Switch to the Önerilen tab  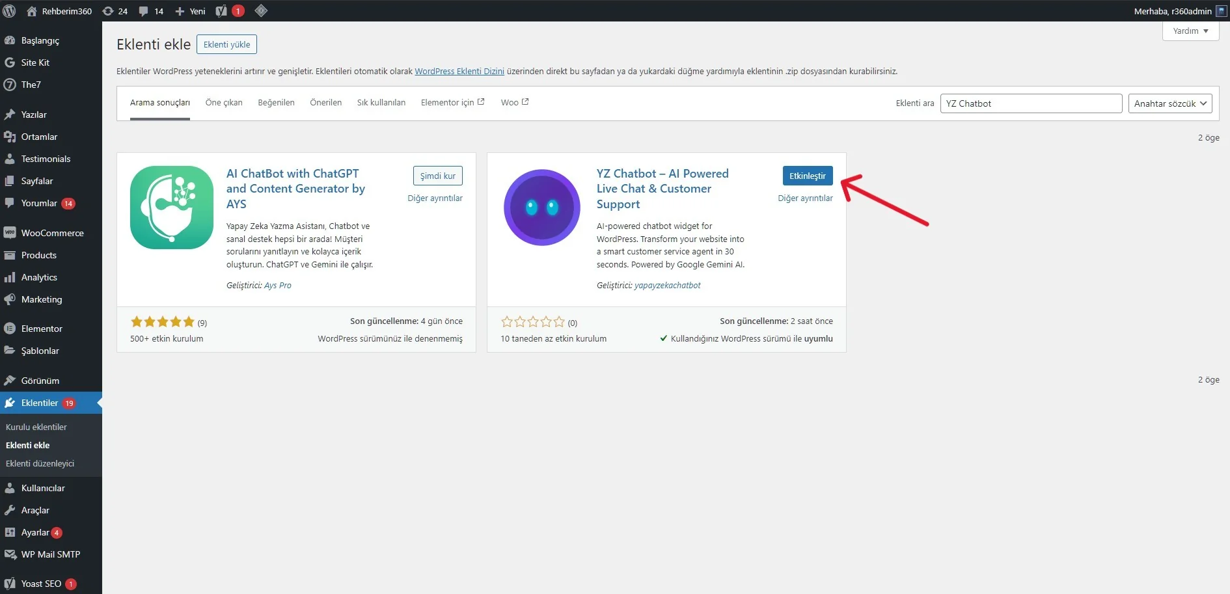(x=325, y=103)
